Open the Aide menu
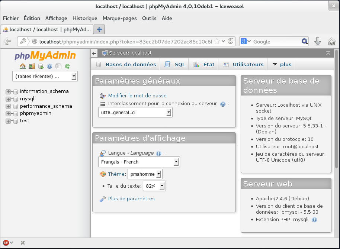340x249 pixels. [x=167, y=19]
